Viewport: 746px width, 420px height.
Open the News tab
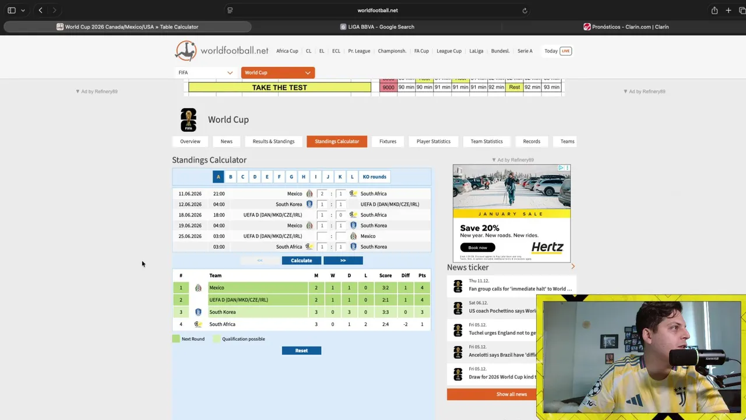[x=226, y=141]
